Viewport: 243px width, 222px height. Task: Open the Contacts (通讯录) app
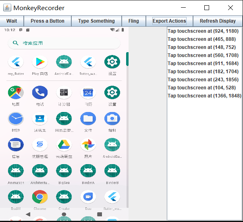[x=40, y=118]
